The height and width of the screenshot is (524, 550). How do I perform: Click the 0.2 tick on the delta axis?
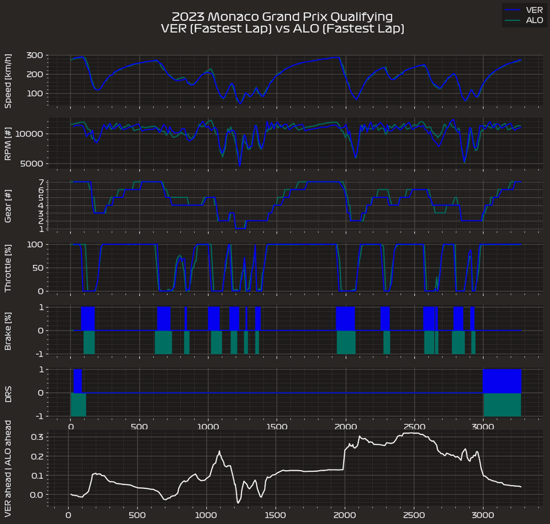[37, 456]
